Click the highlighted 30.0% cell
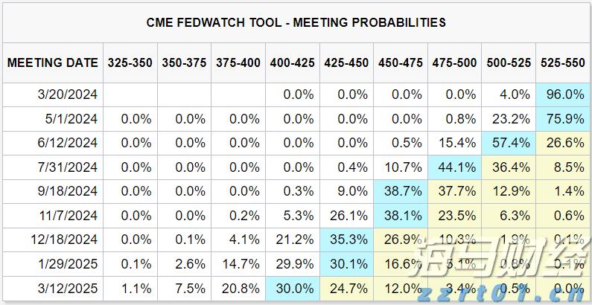The width and height of the screenshot is (592, 305). coord(292,286)
